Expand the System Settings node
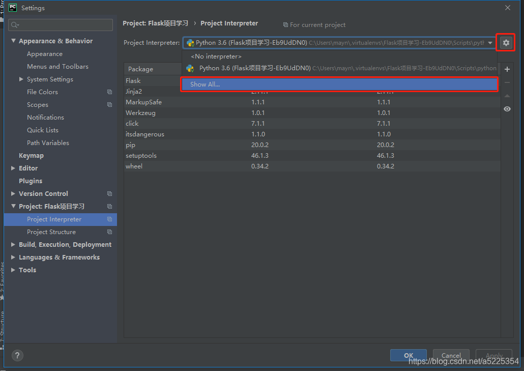 tap(21, 79)
